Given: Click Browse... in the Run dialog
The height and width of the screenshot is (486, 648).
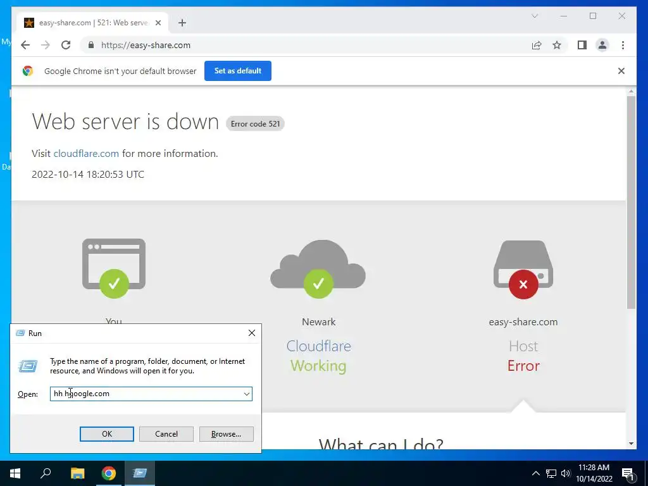Looking at the screenshot, I should coord(226,434).
